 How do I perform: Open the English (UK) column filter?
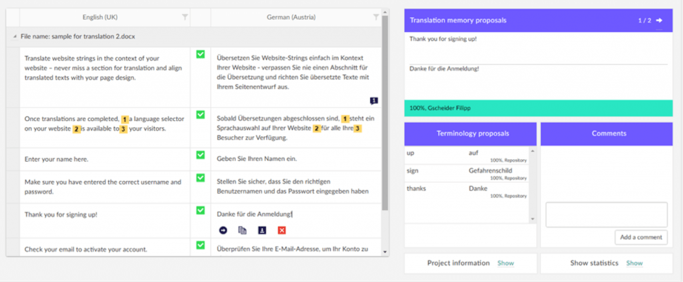pos(185,17)
